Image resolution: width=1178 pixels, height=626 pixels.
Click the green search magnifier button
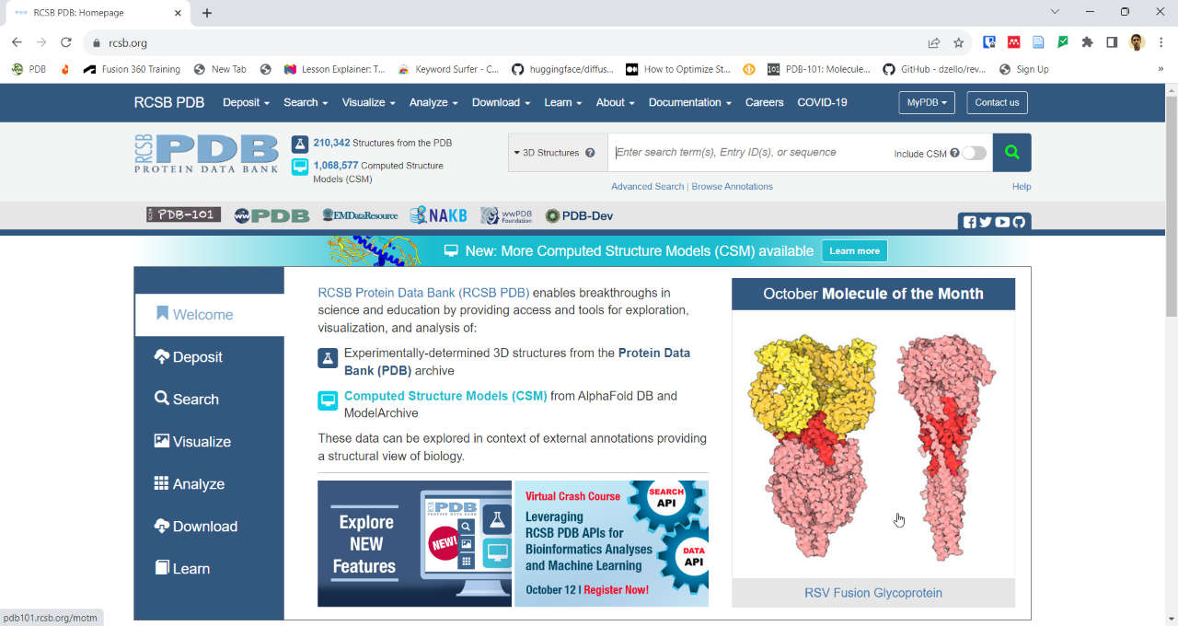tap(1011, 151)
